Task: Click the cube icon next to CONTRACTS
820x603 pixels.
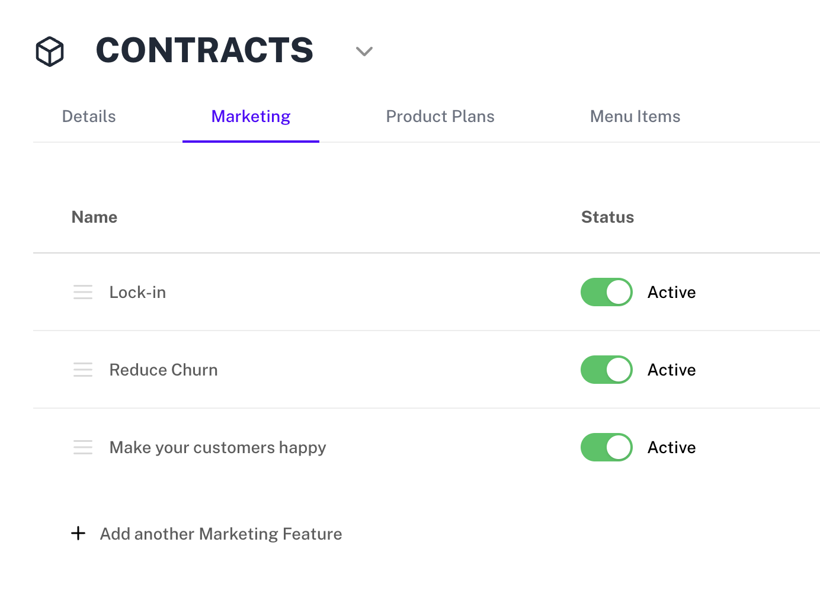Action: (49, 52)
